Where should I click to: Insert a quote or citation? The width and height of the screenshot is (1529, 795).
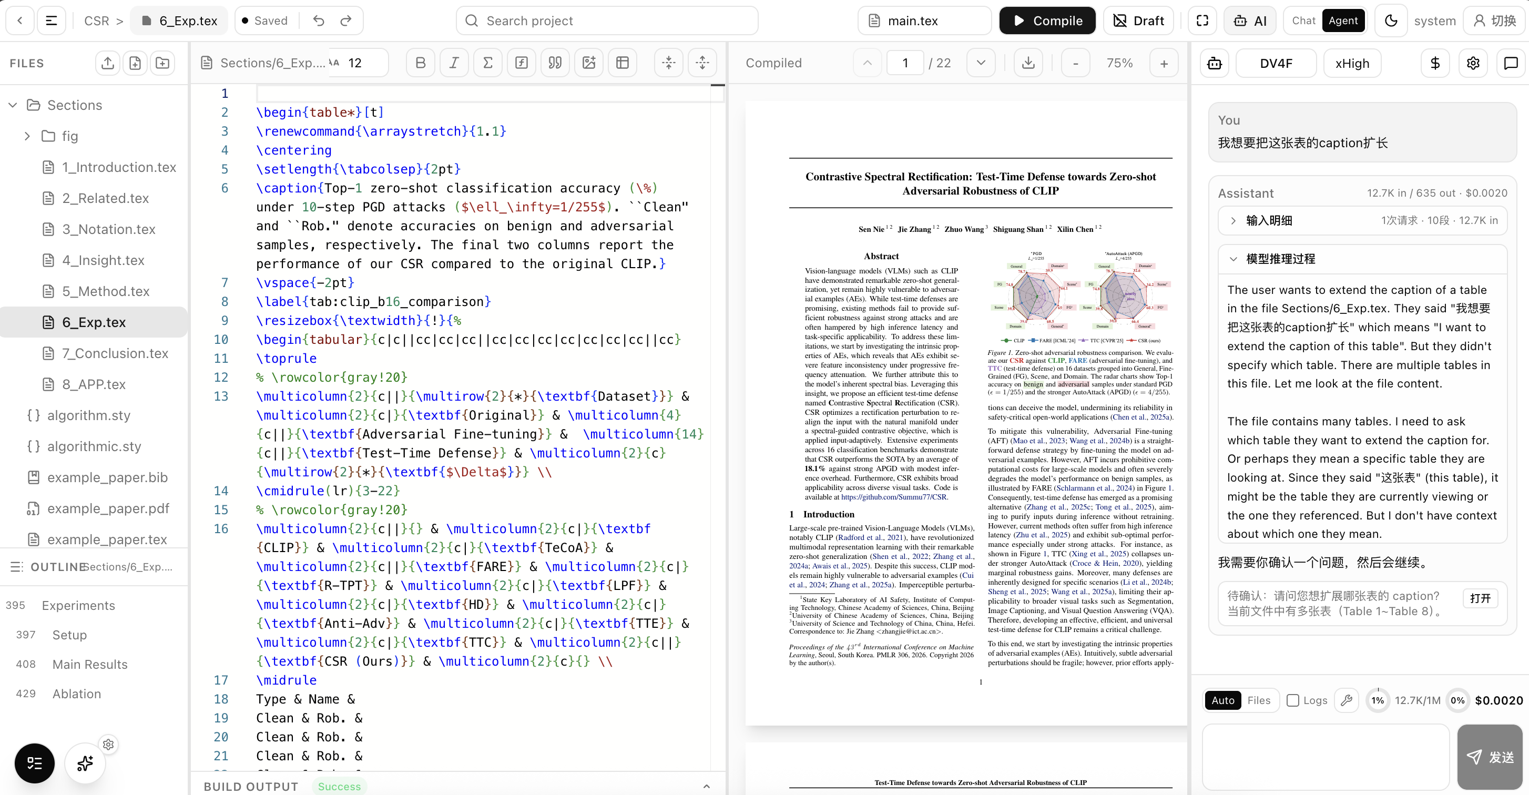[x=555, y=63]
